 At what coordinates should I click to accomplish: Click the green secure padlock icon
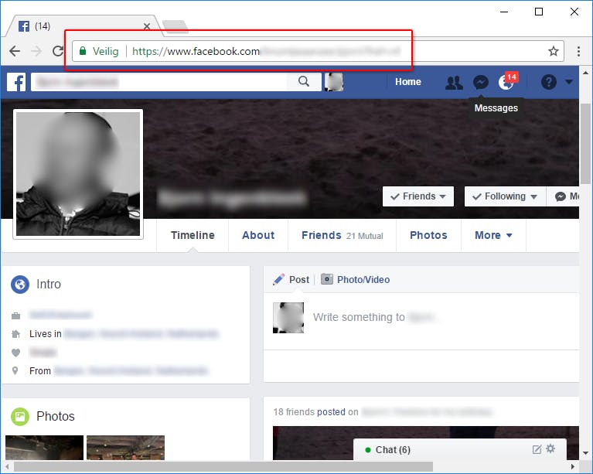click(x=83, y=51)
